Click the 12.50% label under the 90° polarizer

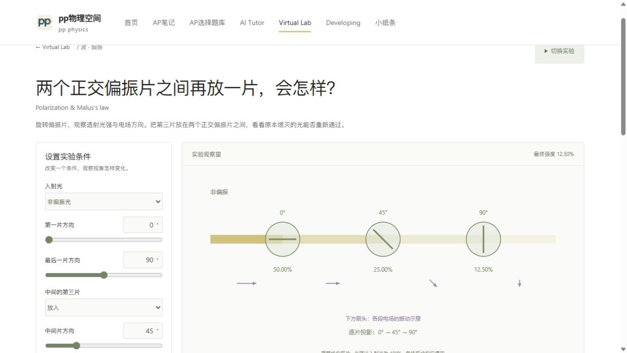point(483,270)
